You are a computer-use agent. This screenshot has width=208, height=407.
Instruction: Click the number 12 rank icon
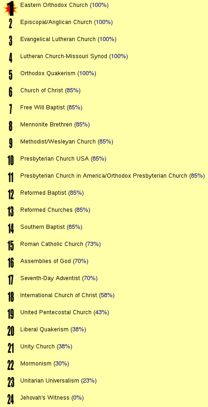(10, 194)
